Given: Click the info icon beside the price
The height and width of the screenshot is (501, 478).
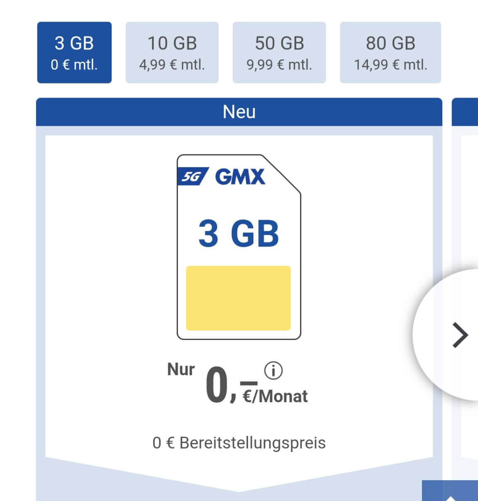Looking at the screenshot, I should click(x=273, y=370).
